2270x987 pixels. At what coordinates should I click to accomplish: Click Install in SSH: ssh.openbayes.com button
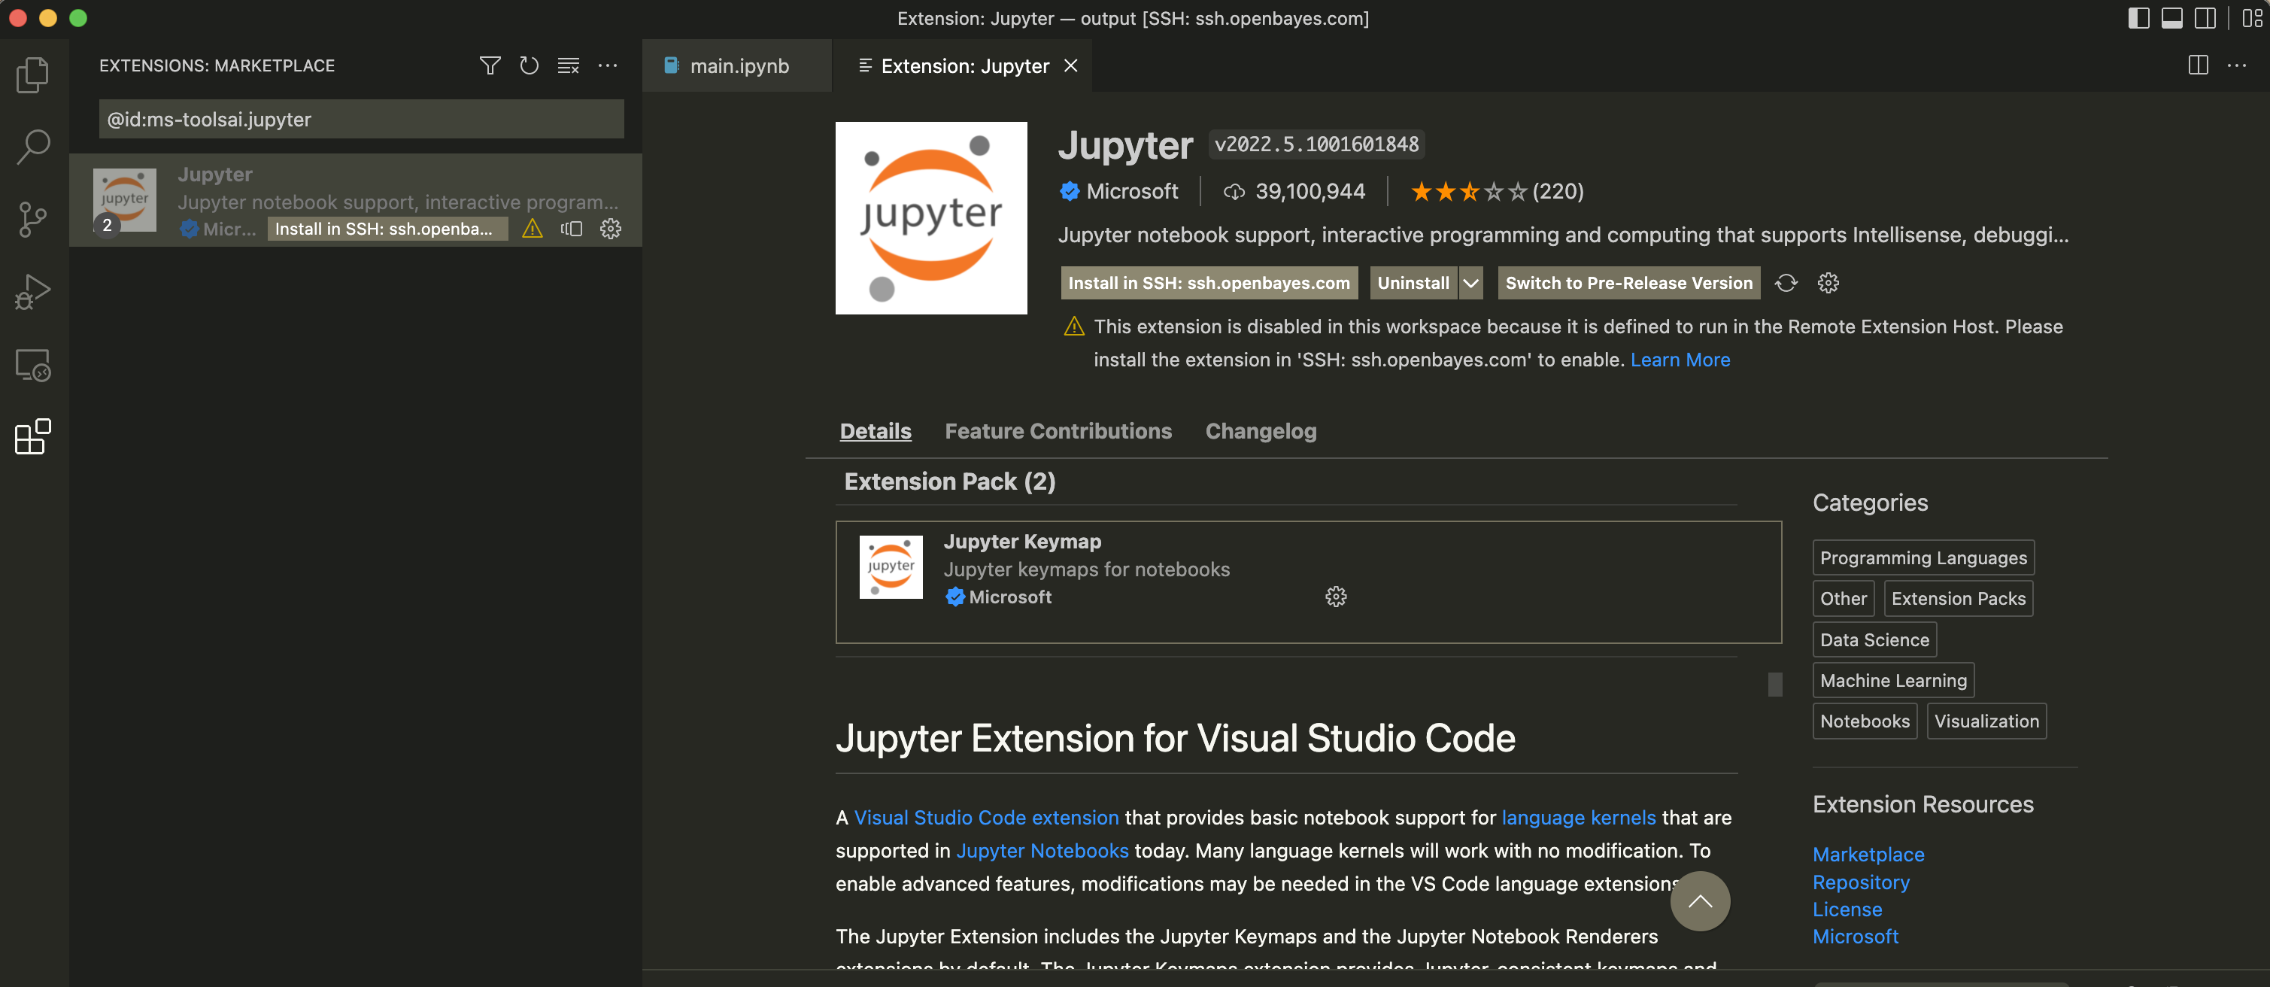coord(1208,283)
